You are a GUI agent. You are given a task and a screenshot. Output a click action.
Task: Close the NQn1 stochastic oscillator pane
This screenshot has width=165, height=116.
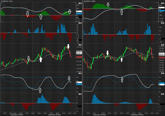pyautogui.click(x=163, y=73)
